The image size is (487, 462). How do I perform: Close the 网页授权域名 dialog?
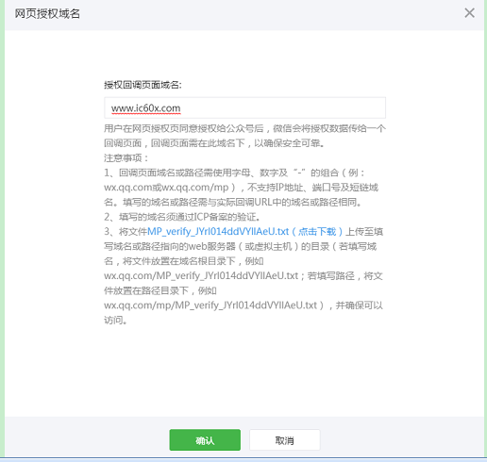click(x=469, y=13)
